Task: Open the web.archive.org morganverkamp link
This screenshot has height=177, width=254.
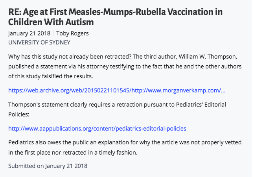Action: pos(117,90)
